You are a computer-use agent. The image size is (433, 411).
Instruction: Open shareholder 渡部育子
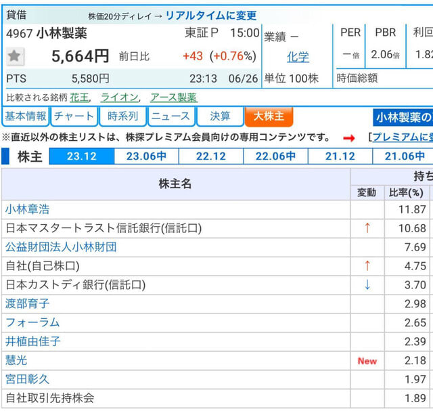point(27,303)
